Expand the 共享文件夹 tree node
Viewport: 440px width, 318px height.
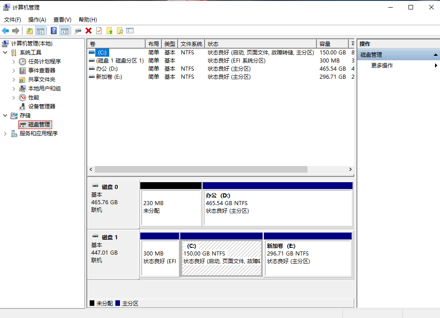pyautogui.click(x=14, y=80)
